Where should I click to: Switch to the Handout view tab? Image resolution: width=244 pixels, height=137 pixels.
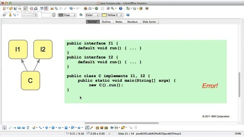pos(132,22)
